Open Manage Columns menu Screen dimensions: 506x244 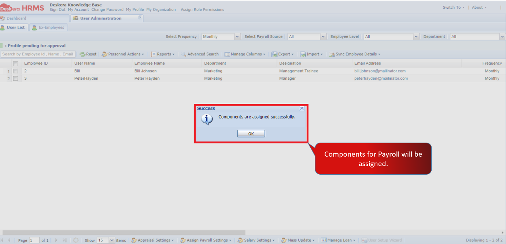[x=245, y=54]
